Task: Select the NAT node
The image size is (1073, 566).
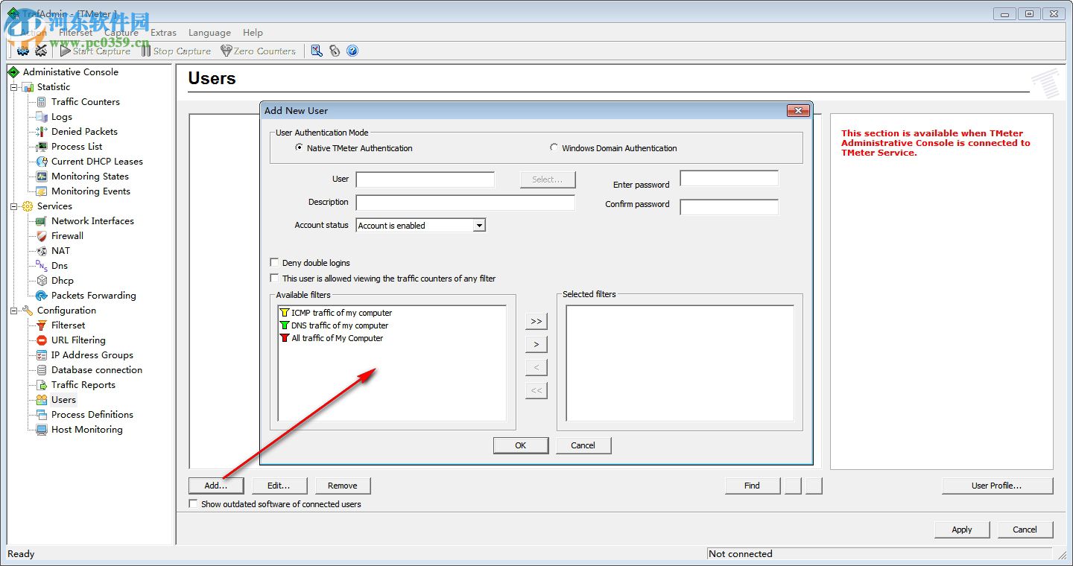Action: (60, 250)
